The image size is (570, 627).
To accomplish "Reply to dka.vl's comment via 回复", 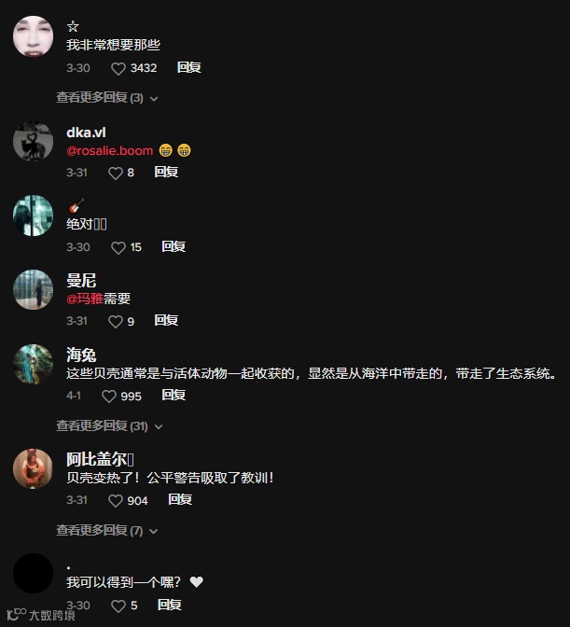I will (166, 172).
